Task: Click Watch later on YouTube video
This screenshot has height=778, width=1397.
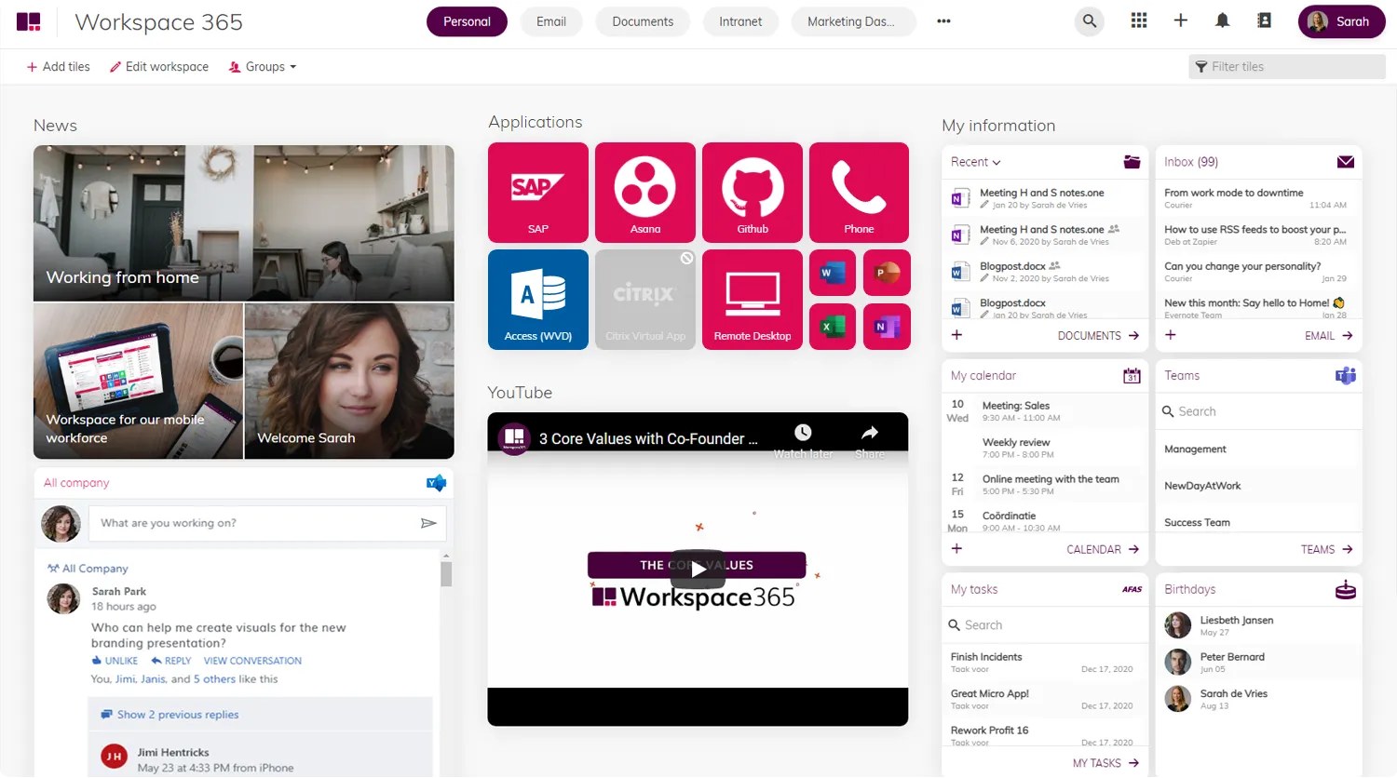Action: pyautogui.click(x=803, y=440)
